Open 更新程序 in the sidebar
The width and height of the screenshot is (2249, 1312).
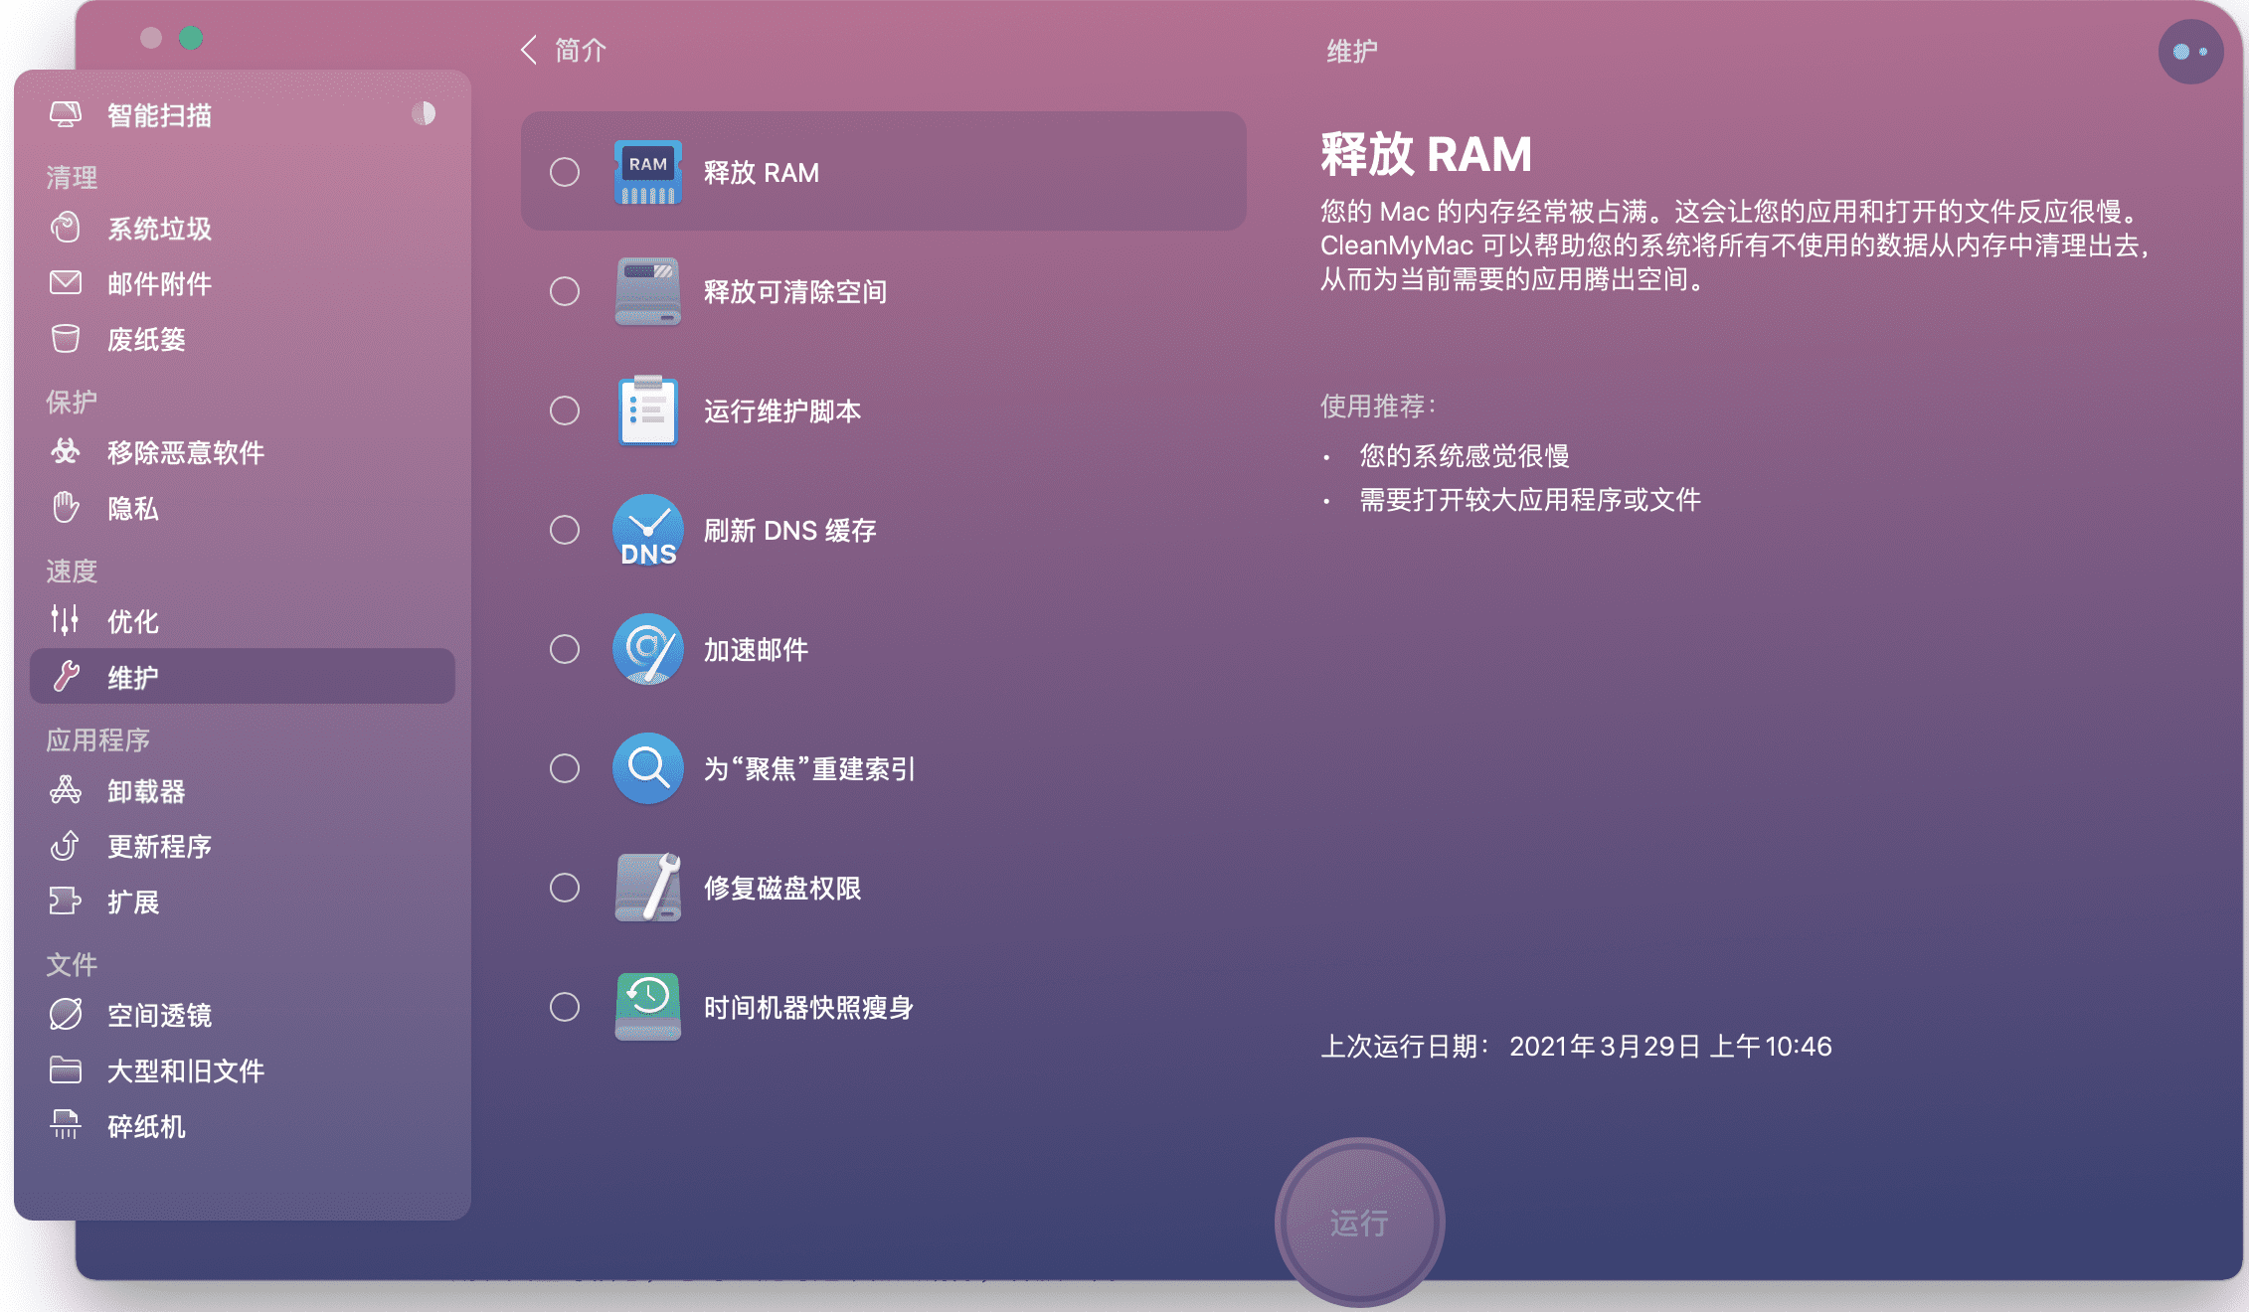[x=243, y=846]
